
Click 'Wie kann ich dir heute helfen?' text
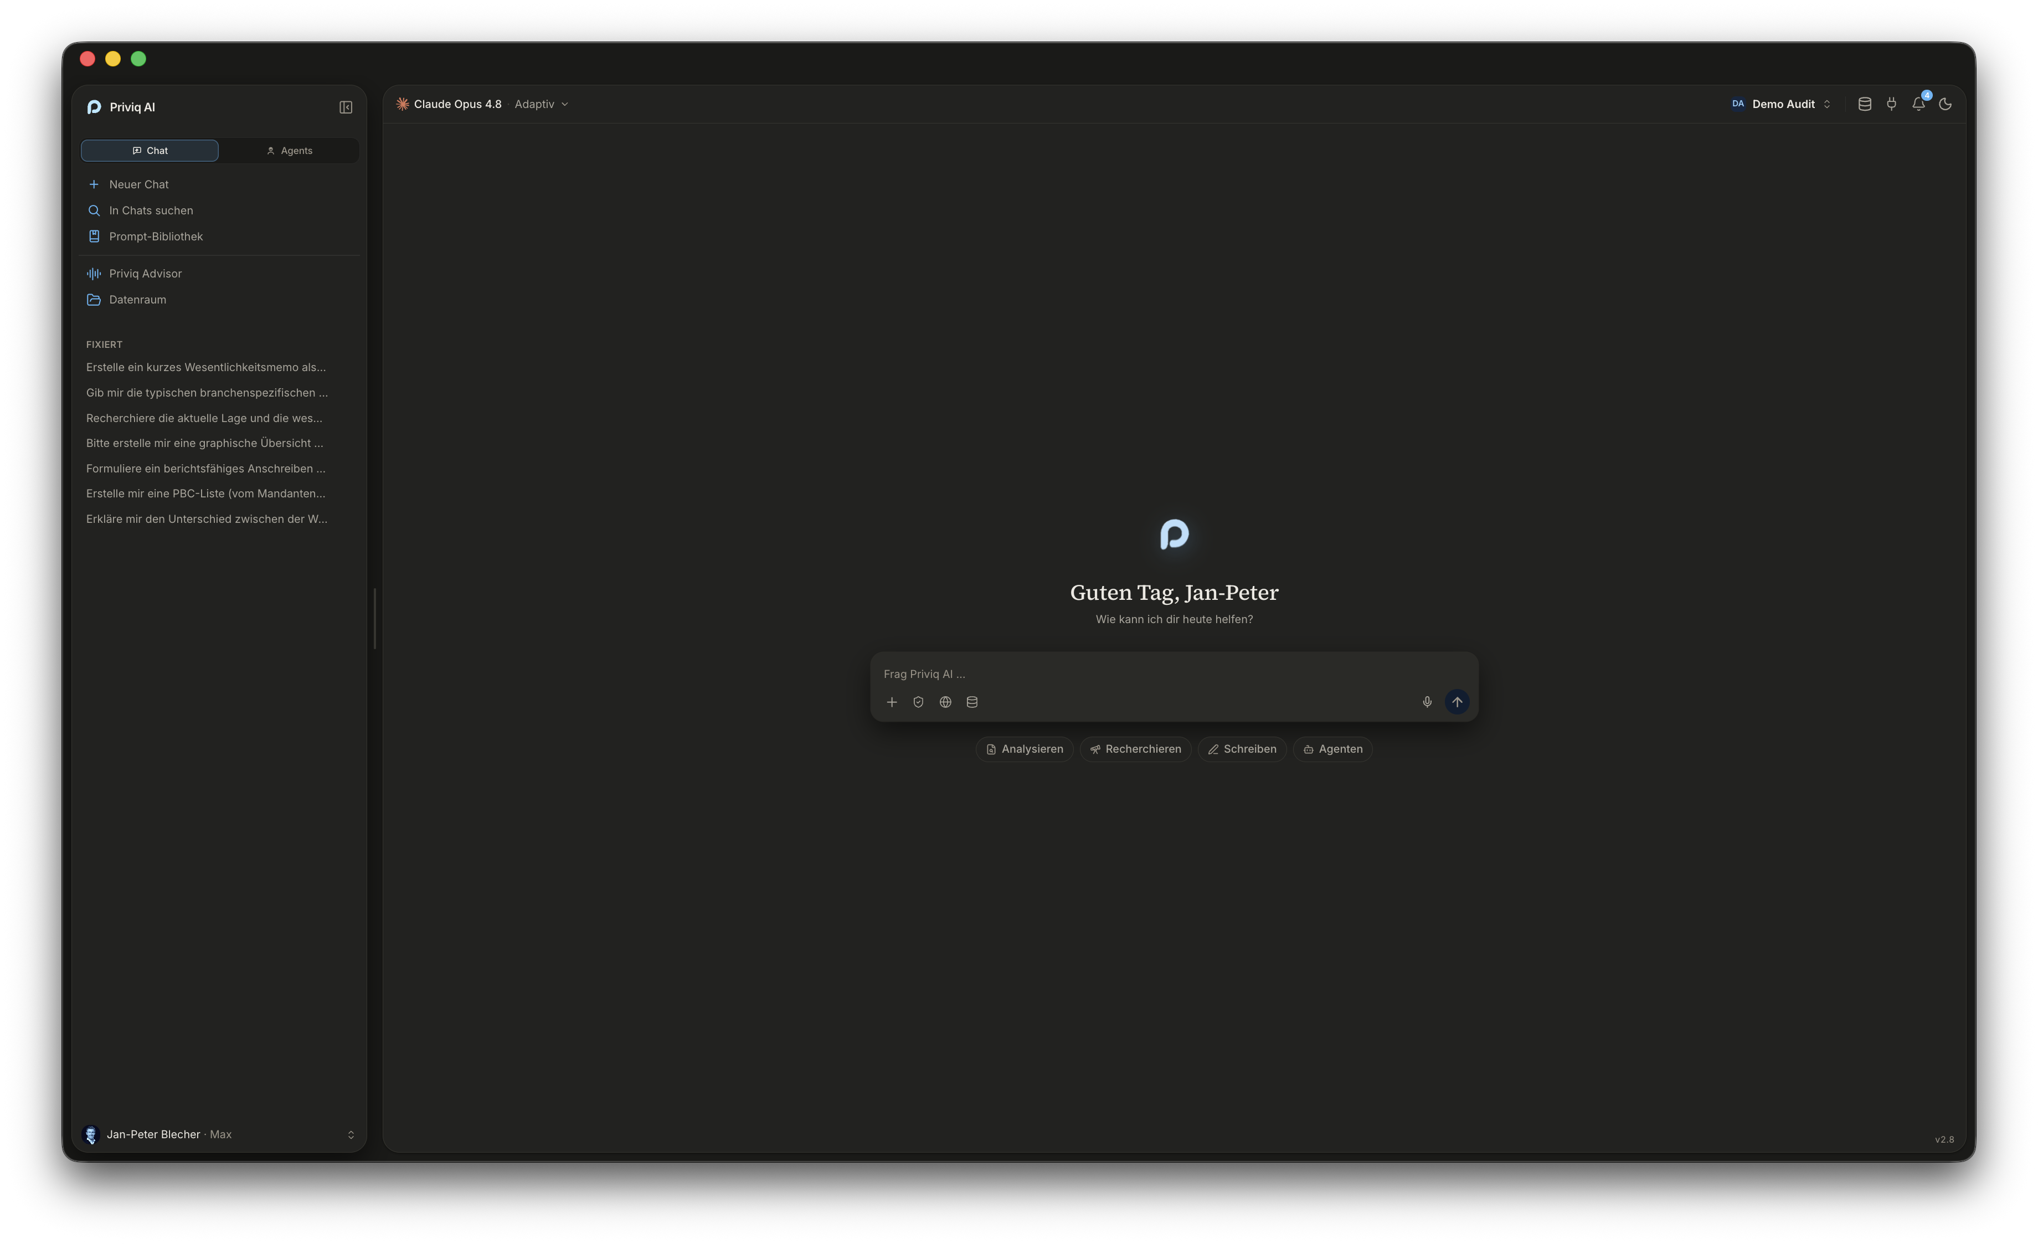(1174, 620)
